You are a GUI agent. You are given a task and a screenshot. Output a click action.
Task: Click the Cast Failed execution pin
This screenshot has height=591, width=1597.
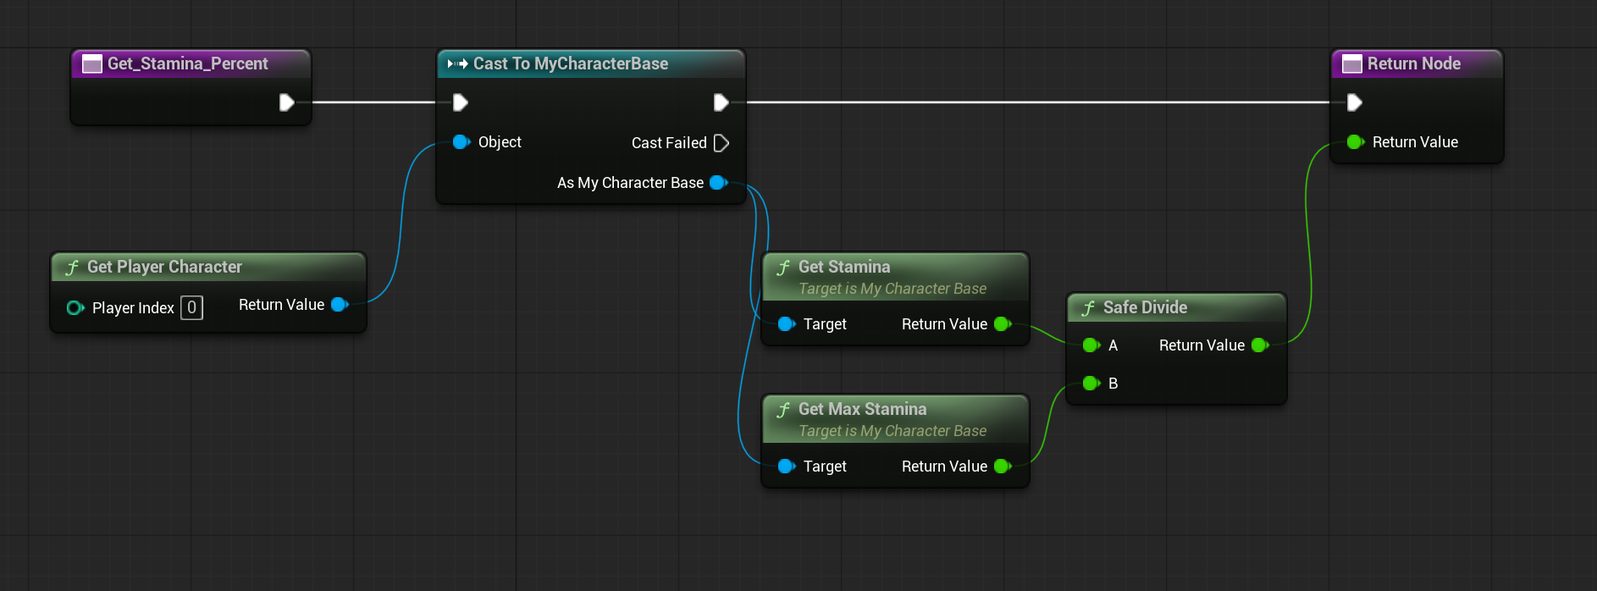point(721,143)
